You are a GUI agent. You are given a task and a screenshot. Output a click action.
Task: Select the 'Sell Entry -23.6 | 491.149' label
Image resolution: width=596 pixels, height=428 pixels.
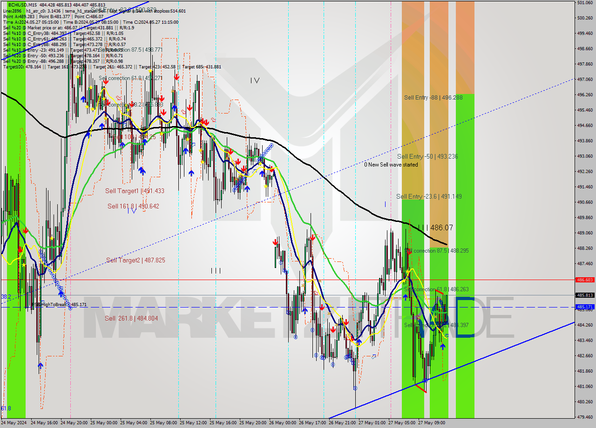pos(429,197)
